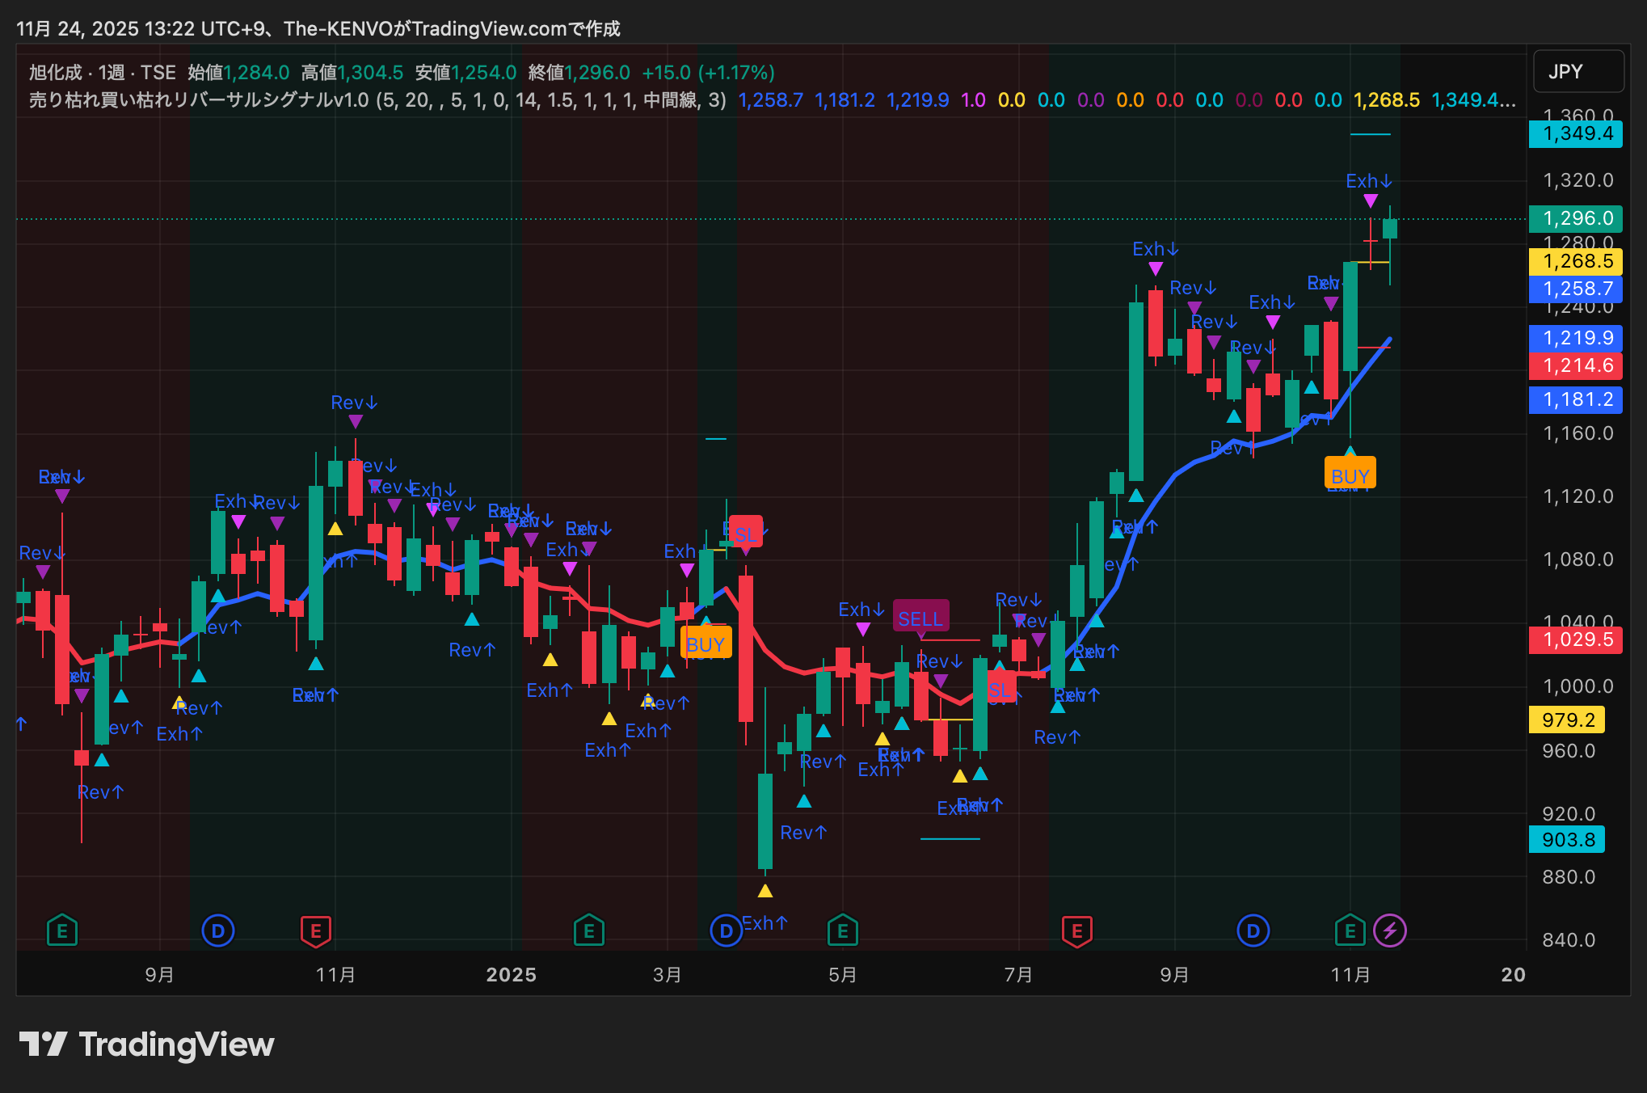Click the green E marker above the November 2025 label
Screen dimensions: 1647x1093
(x=1350, y=931)
